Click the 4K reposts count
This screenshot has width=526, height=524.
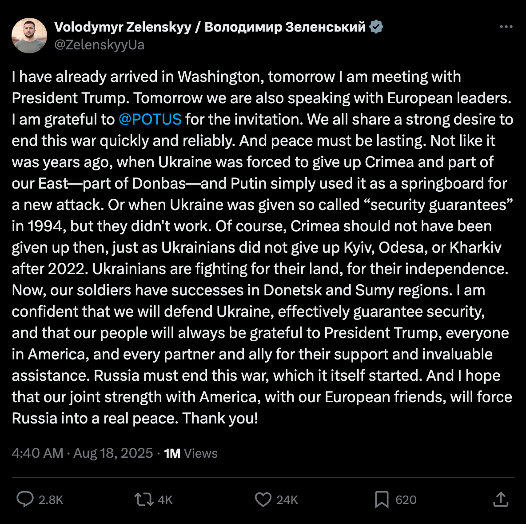point(165,500)
